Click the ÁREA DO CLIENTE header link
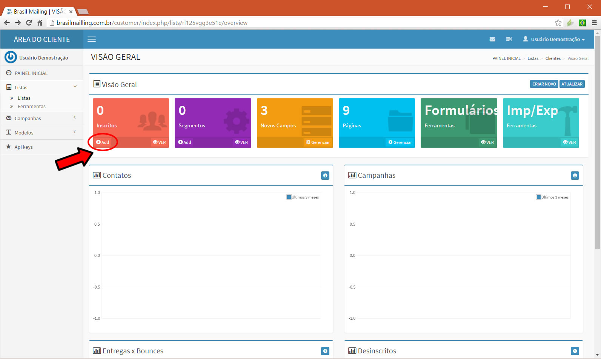Image resolution: width=601 pixels, height=359 pixels. [x=42, y=39]
